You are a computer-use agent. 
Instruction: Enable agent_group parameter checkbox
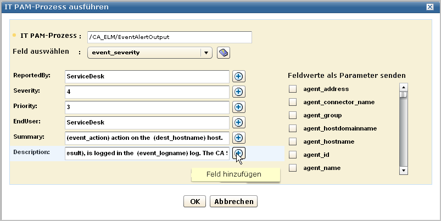point(293,115)
